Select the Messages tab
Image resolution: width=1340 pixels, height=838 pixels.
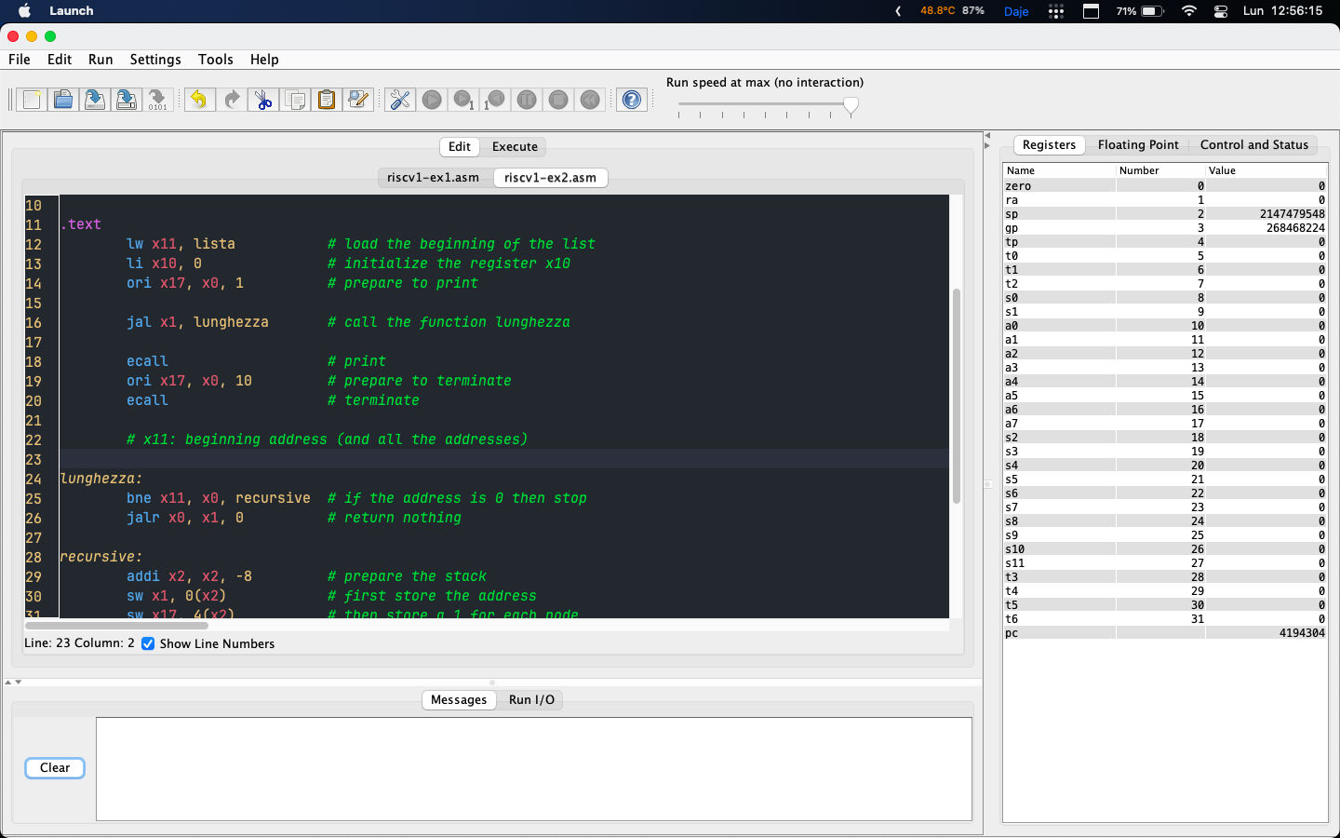coord(459,700)
